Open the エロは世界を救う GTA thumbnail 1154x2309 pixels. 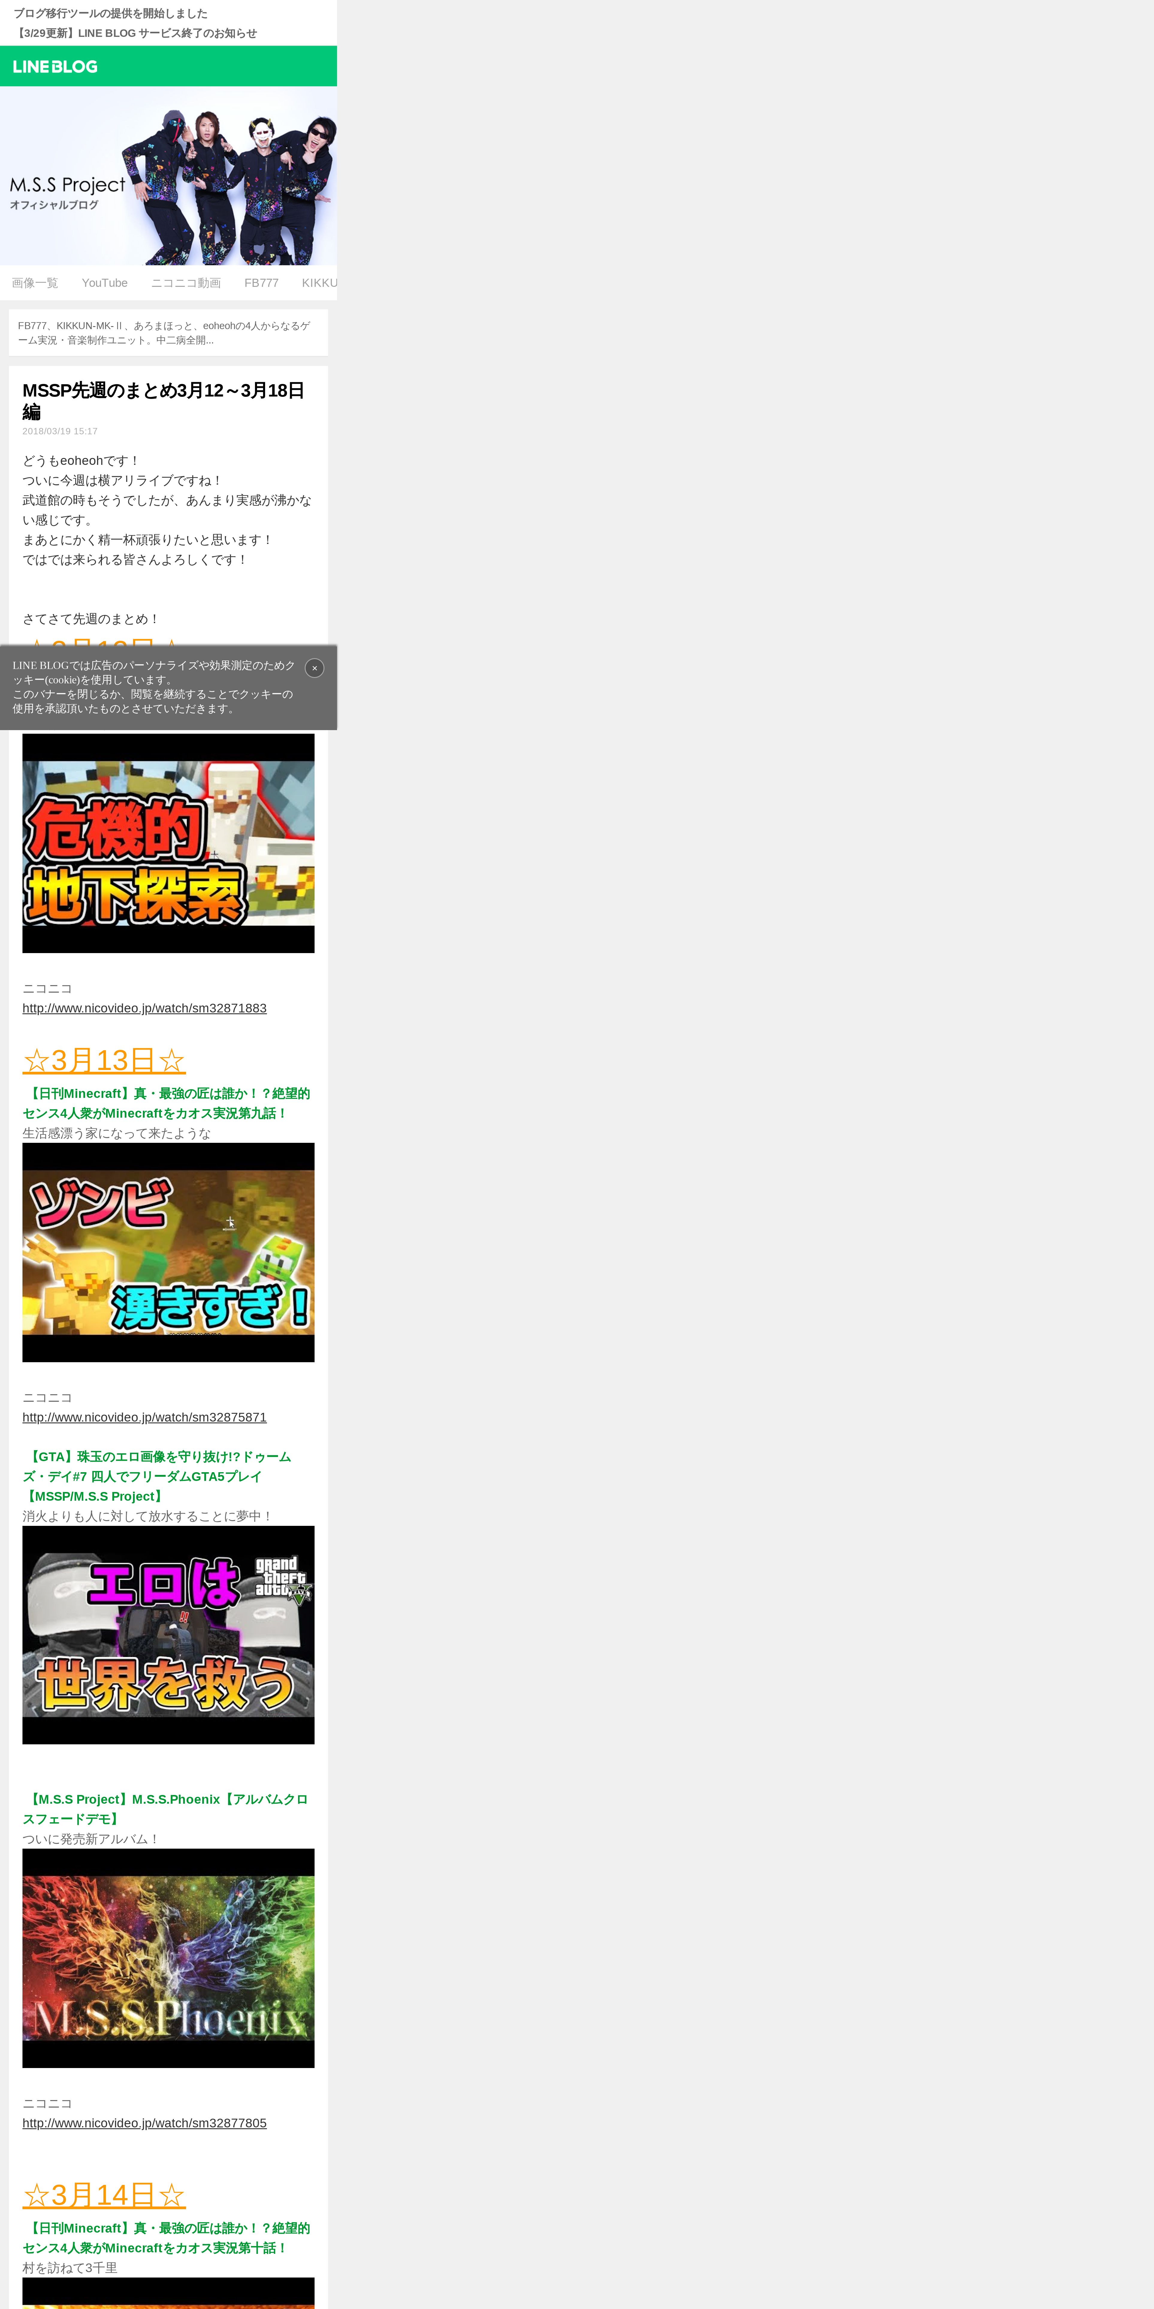(168, 1635)
